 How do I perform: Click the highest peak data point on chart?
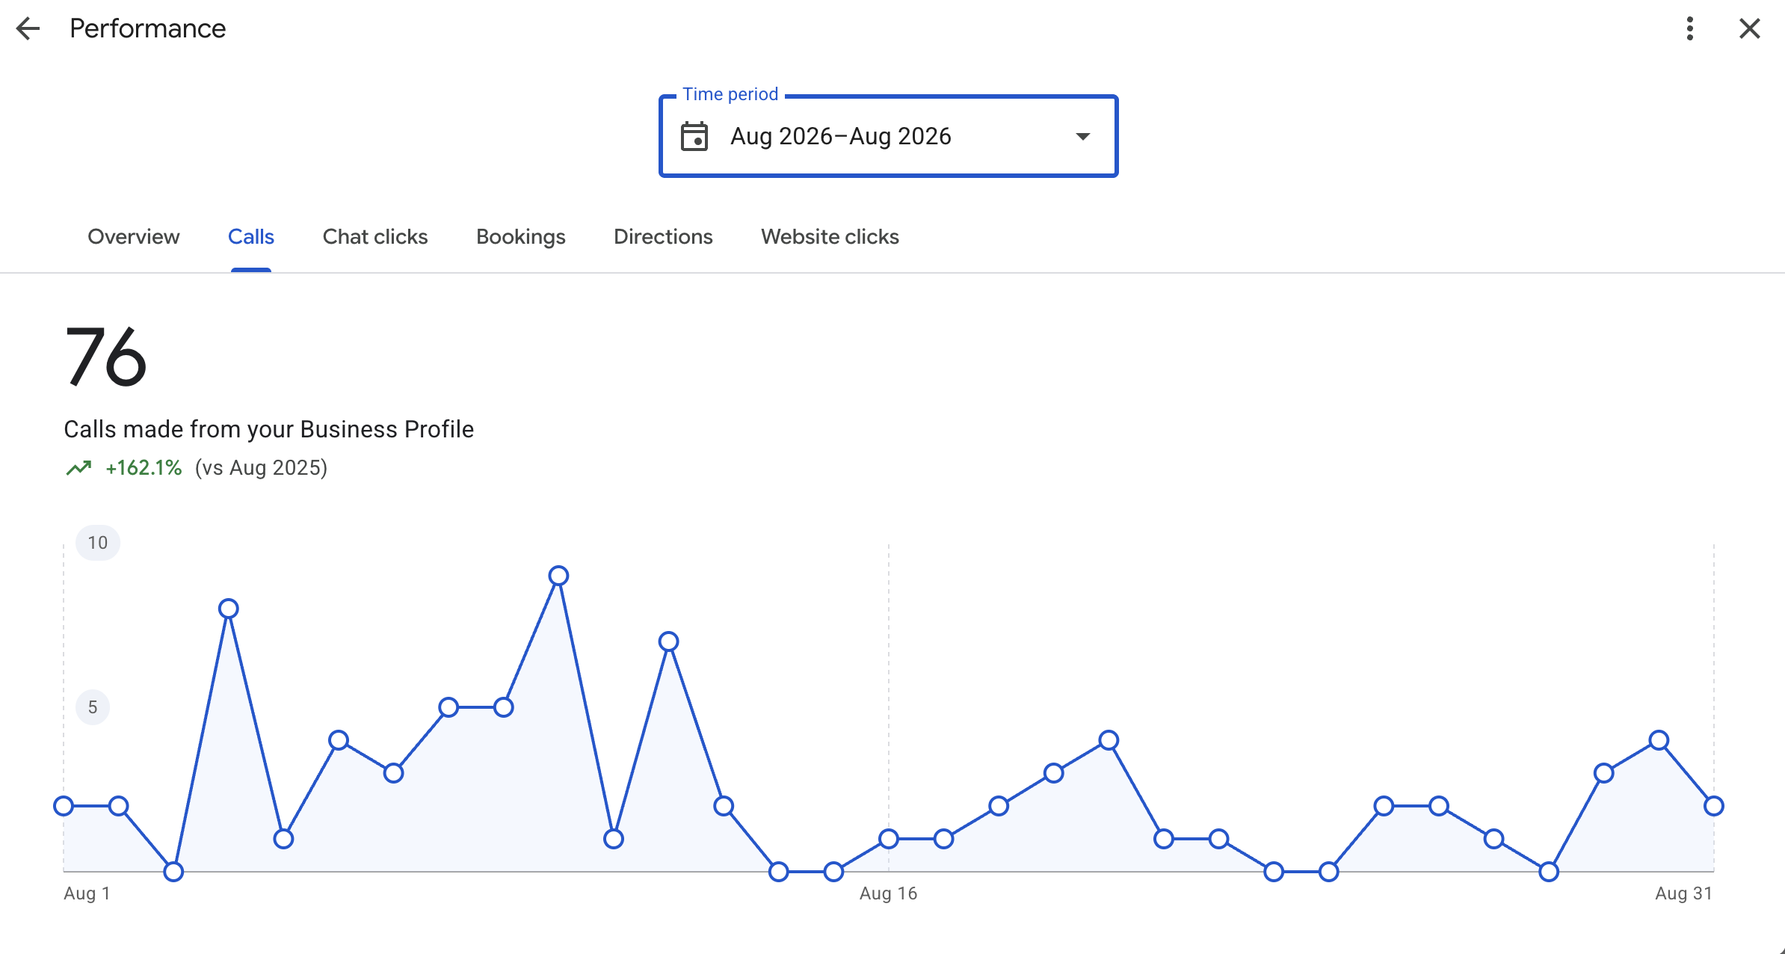[558, 576]
